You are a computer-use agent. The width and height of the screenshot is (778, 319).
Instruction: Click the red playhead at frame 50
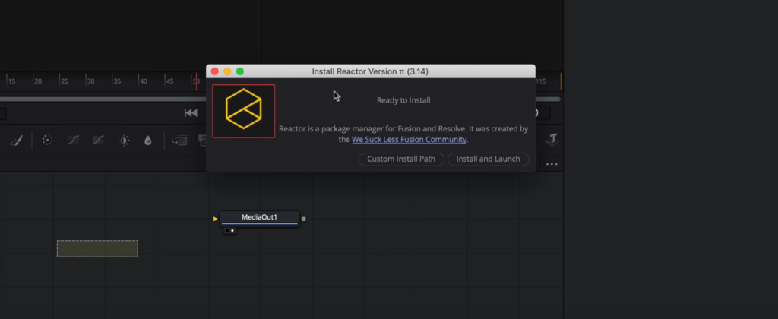pyautogui.click(x=197, y=82)
